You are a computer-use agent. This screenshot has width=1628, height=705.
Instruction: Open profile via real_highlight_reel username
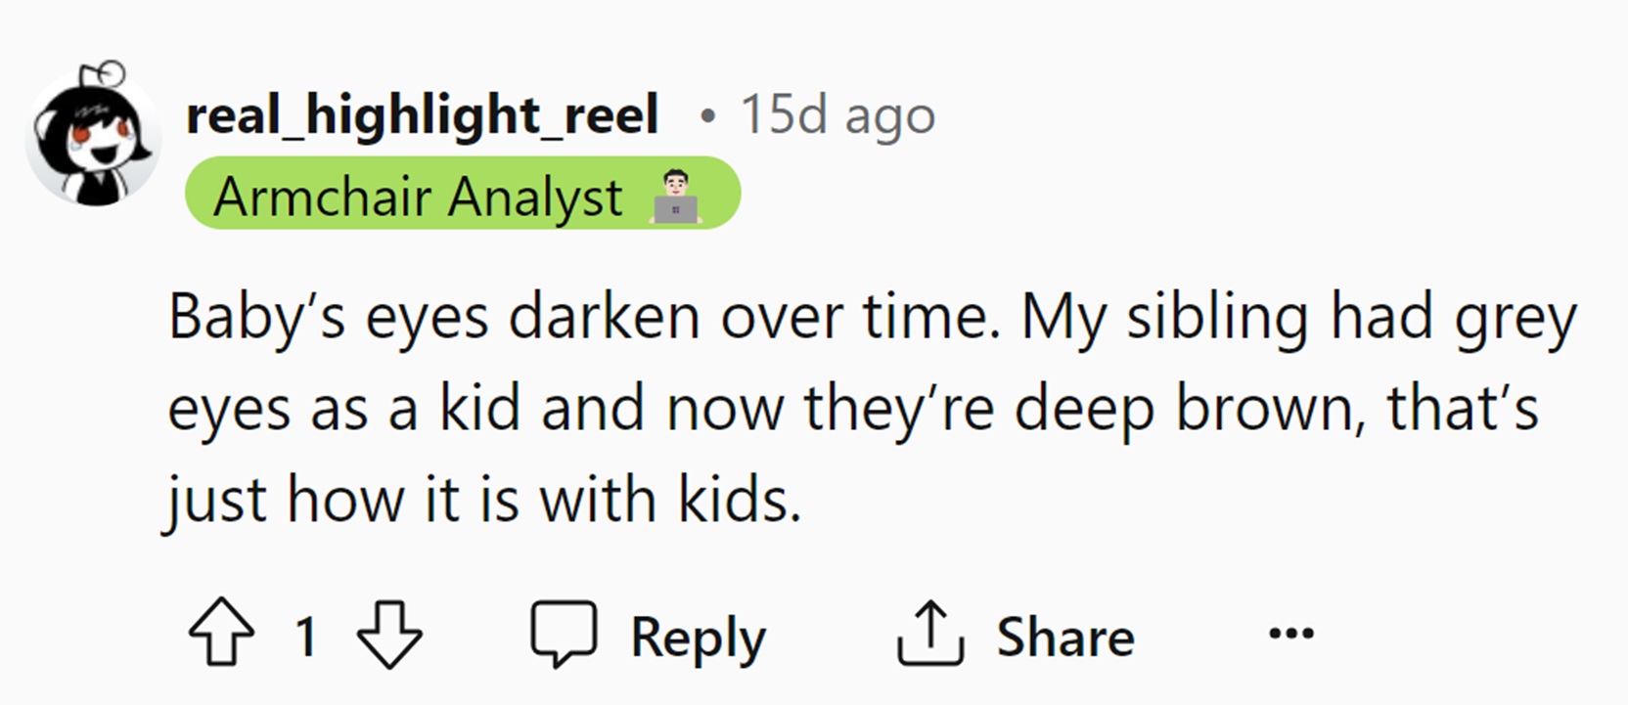[x=422, y=115]
